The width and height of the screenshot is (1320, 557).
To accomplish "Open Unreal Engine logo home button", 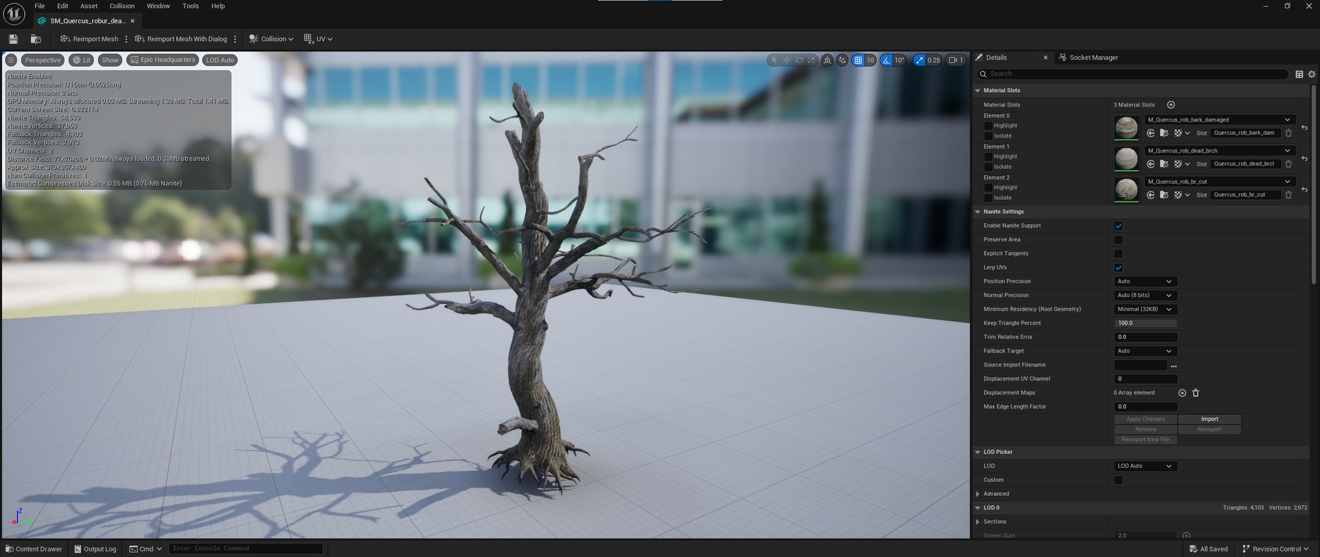I will click(x=14, y=14).
